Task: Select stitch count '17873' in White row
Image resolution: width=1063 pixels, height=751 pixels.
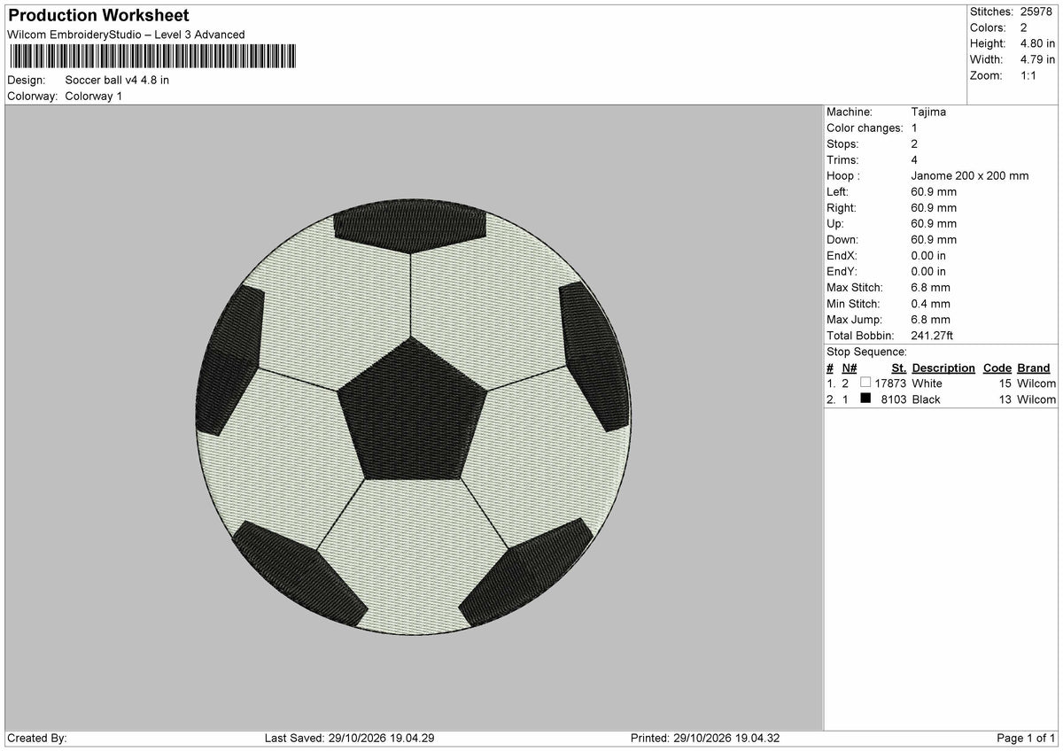Action: coord(890,383)
